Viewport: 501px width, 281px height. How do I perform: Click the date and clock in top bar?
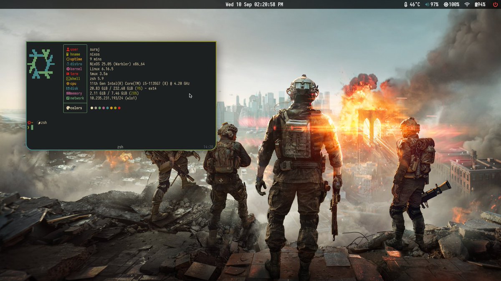[254, 4]
